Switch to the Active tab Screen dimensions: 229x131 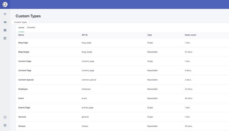21,28
